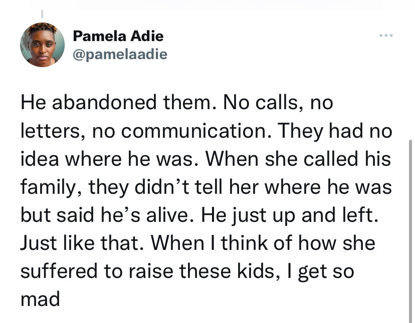
Task: Click the final word 'mad' of the tweet
Action: point(40,299)
